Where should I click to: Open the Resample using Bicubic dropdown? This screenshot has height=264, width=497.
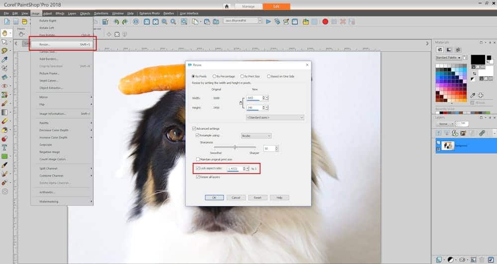(255, 135)
